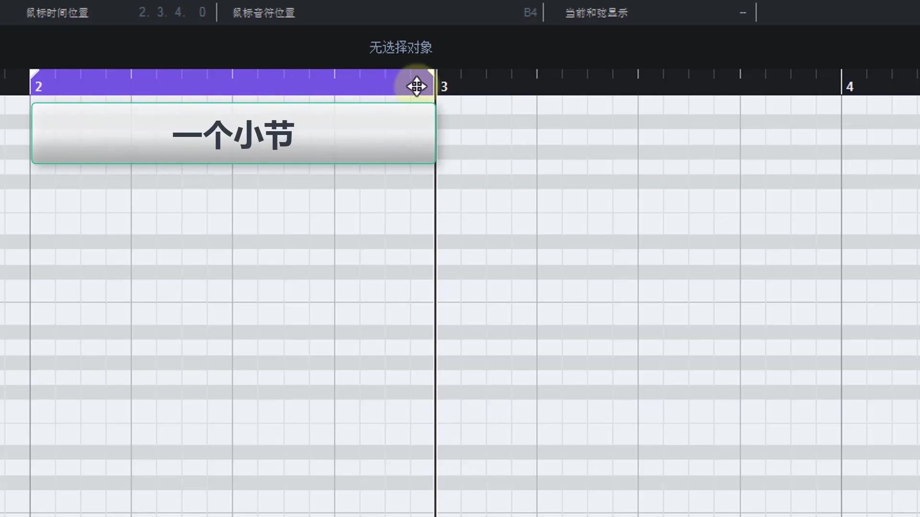Image resolution: width=920 pixels, height=517 pixels.
Task: Toggle selection by clicking 无选择对象 text
Action: coord(401,47)
